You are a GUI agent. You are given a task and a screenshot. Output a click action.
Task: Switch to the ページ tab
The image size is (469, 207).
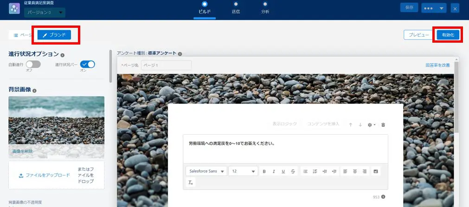[x=23, y=35]
